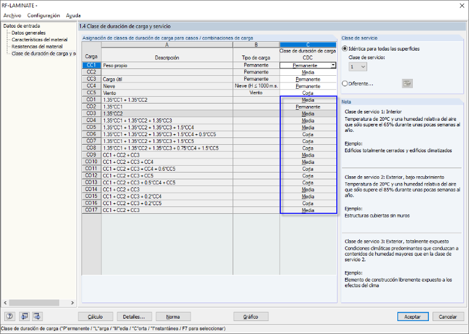
Task: Click the CO2 'Permanente' duration class cell
Action: pos(308,107)
